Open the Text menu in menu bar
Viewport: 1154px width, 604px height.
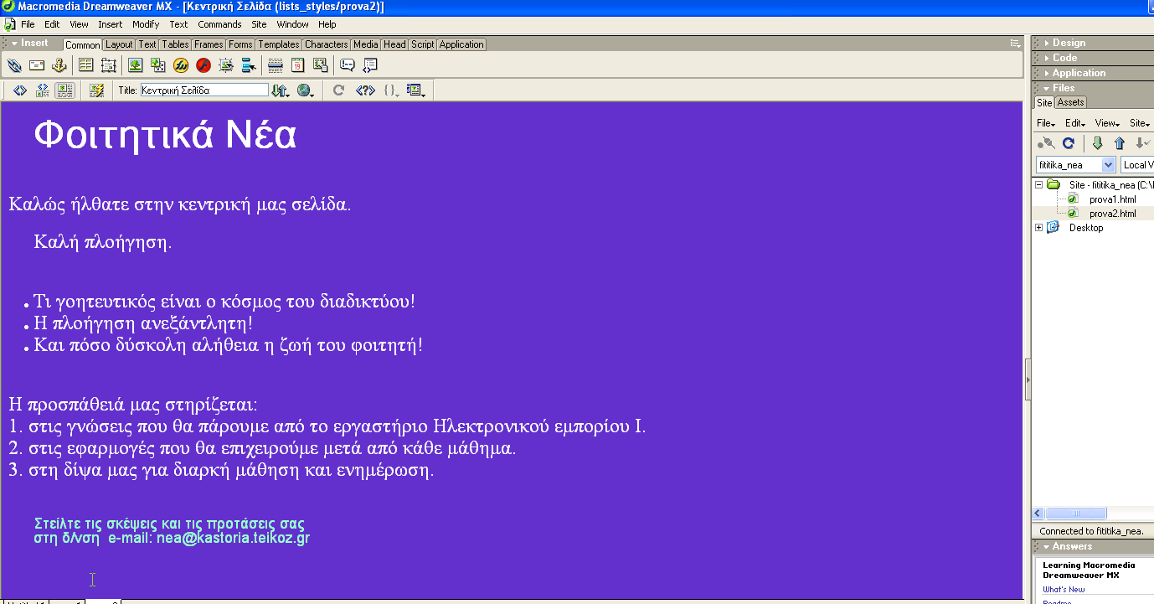tap(178, 24)
